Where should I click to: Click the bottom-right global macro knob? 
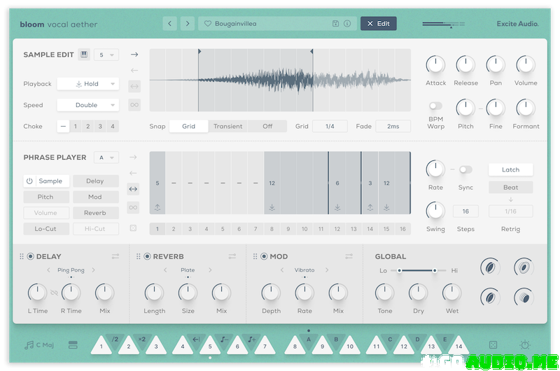tap(524, 297)
